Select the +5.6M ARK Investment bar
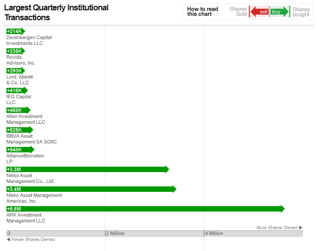 point(145,209)
